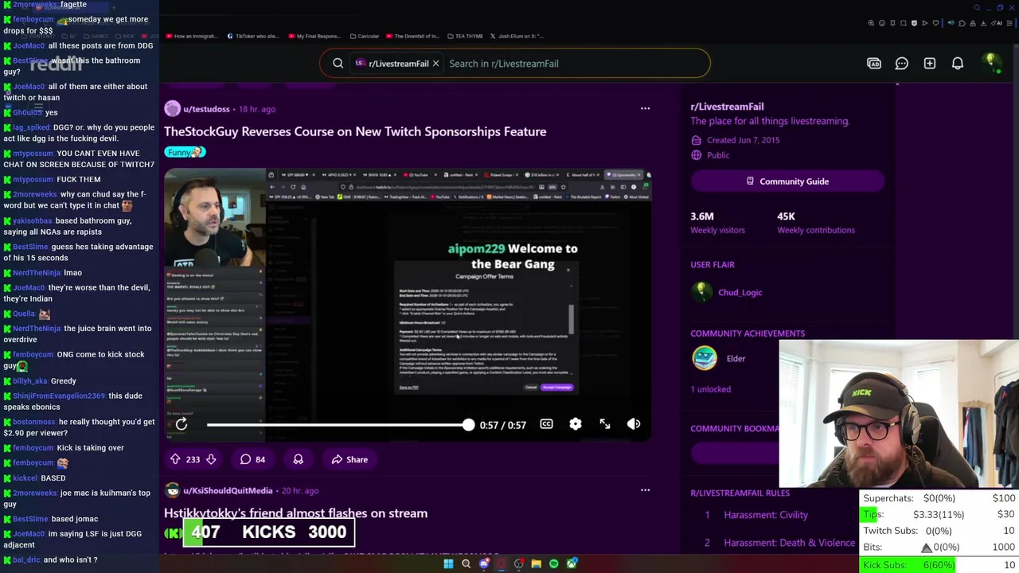Viewport: 1019px width, 573px height.
Task: Click the '3.6M Weekly visitors' stat
Action: (x=717, y=223)
